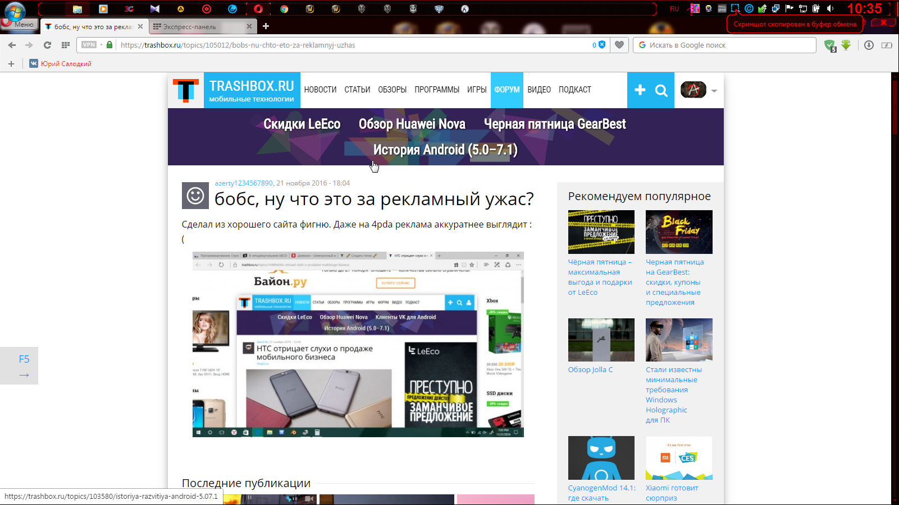Open the Chrome icon in taskbar
This screenshot has width=899, height=505.
(284, 9)
